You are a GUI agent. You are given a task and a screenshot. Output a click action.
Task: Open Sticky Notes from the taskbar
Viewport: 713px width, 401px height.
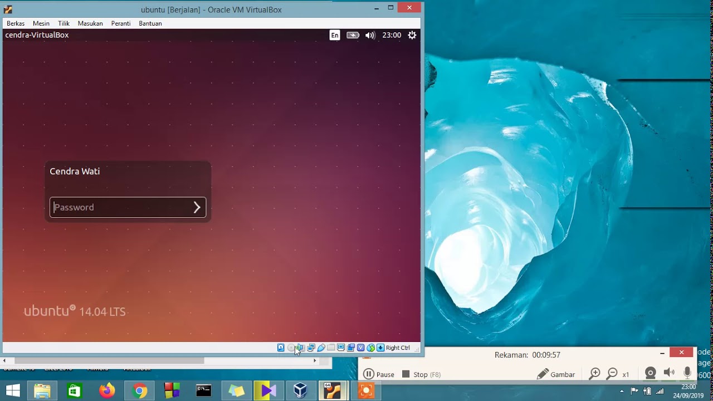[236, 391]
